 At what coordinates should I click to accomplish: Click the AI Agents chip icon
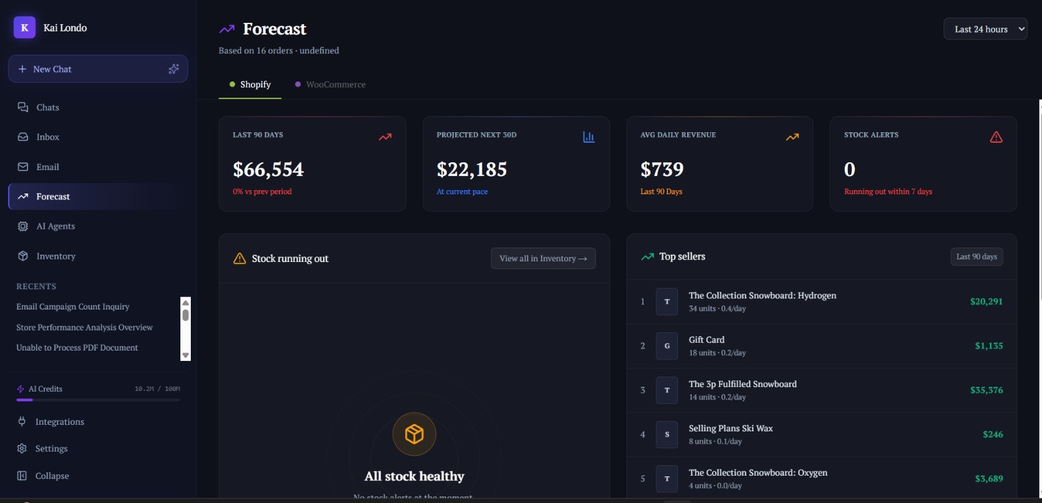tap(23, 226)
